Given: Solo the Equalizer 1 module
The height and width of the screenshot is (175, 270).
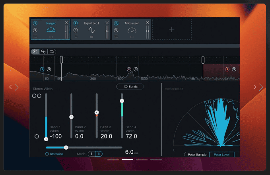Looking at the screenshot, I should tap(76, 30).
